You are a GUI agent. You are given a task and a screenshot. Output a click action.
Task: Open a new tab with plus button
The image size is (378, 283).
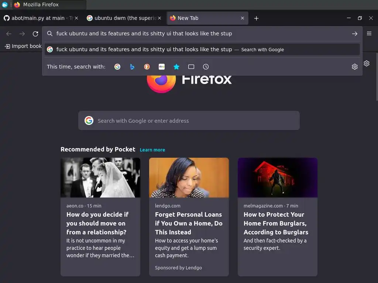pos(256,18)
